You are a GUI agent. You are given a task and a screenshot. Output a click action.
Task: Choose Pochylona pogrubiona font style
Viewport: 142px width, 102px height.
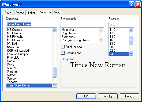(x=80, y=40)
